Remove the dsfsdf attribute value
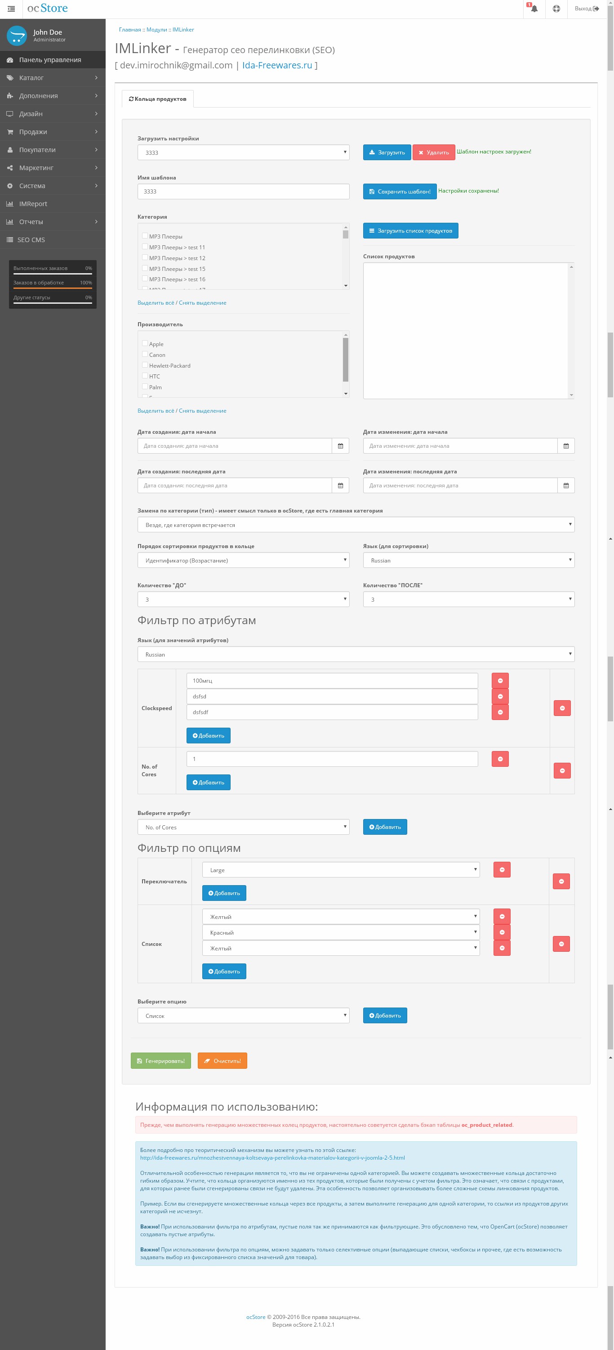This screenshot has width=614, height=1350. pyautogui.click(x=500, y=712)
